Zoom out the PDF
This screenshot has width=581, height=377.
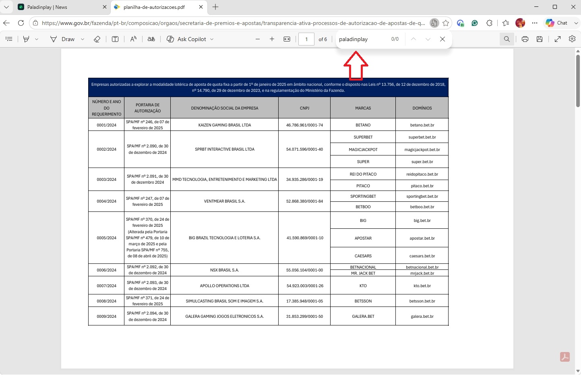coord(258,39)
